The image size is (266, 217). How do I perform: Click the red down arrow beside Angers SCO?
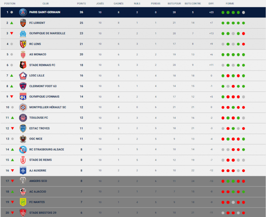click(12, 181)
